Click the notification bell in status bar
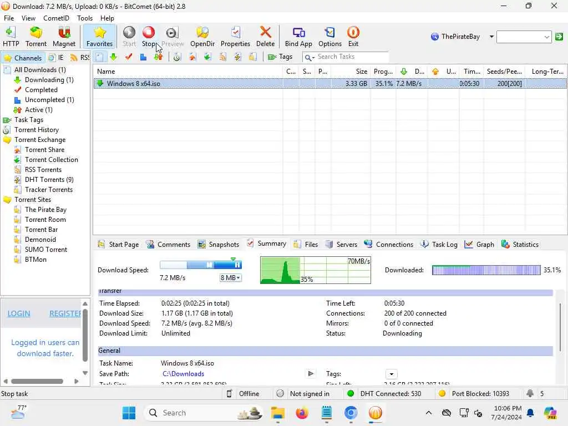 [530, 394]
